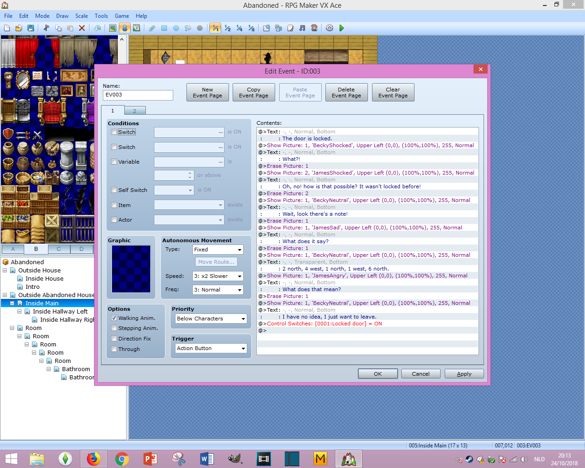Switch to Event editing mode icon

click(124, 28)
